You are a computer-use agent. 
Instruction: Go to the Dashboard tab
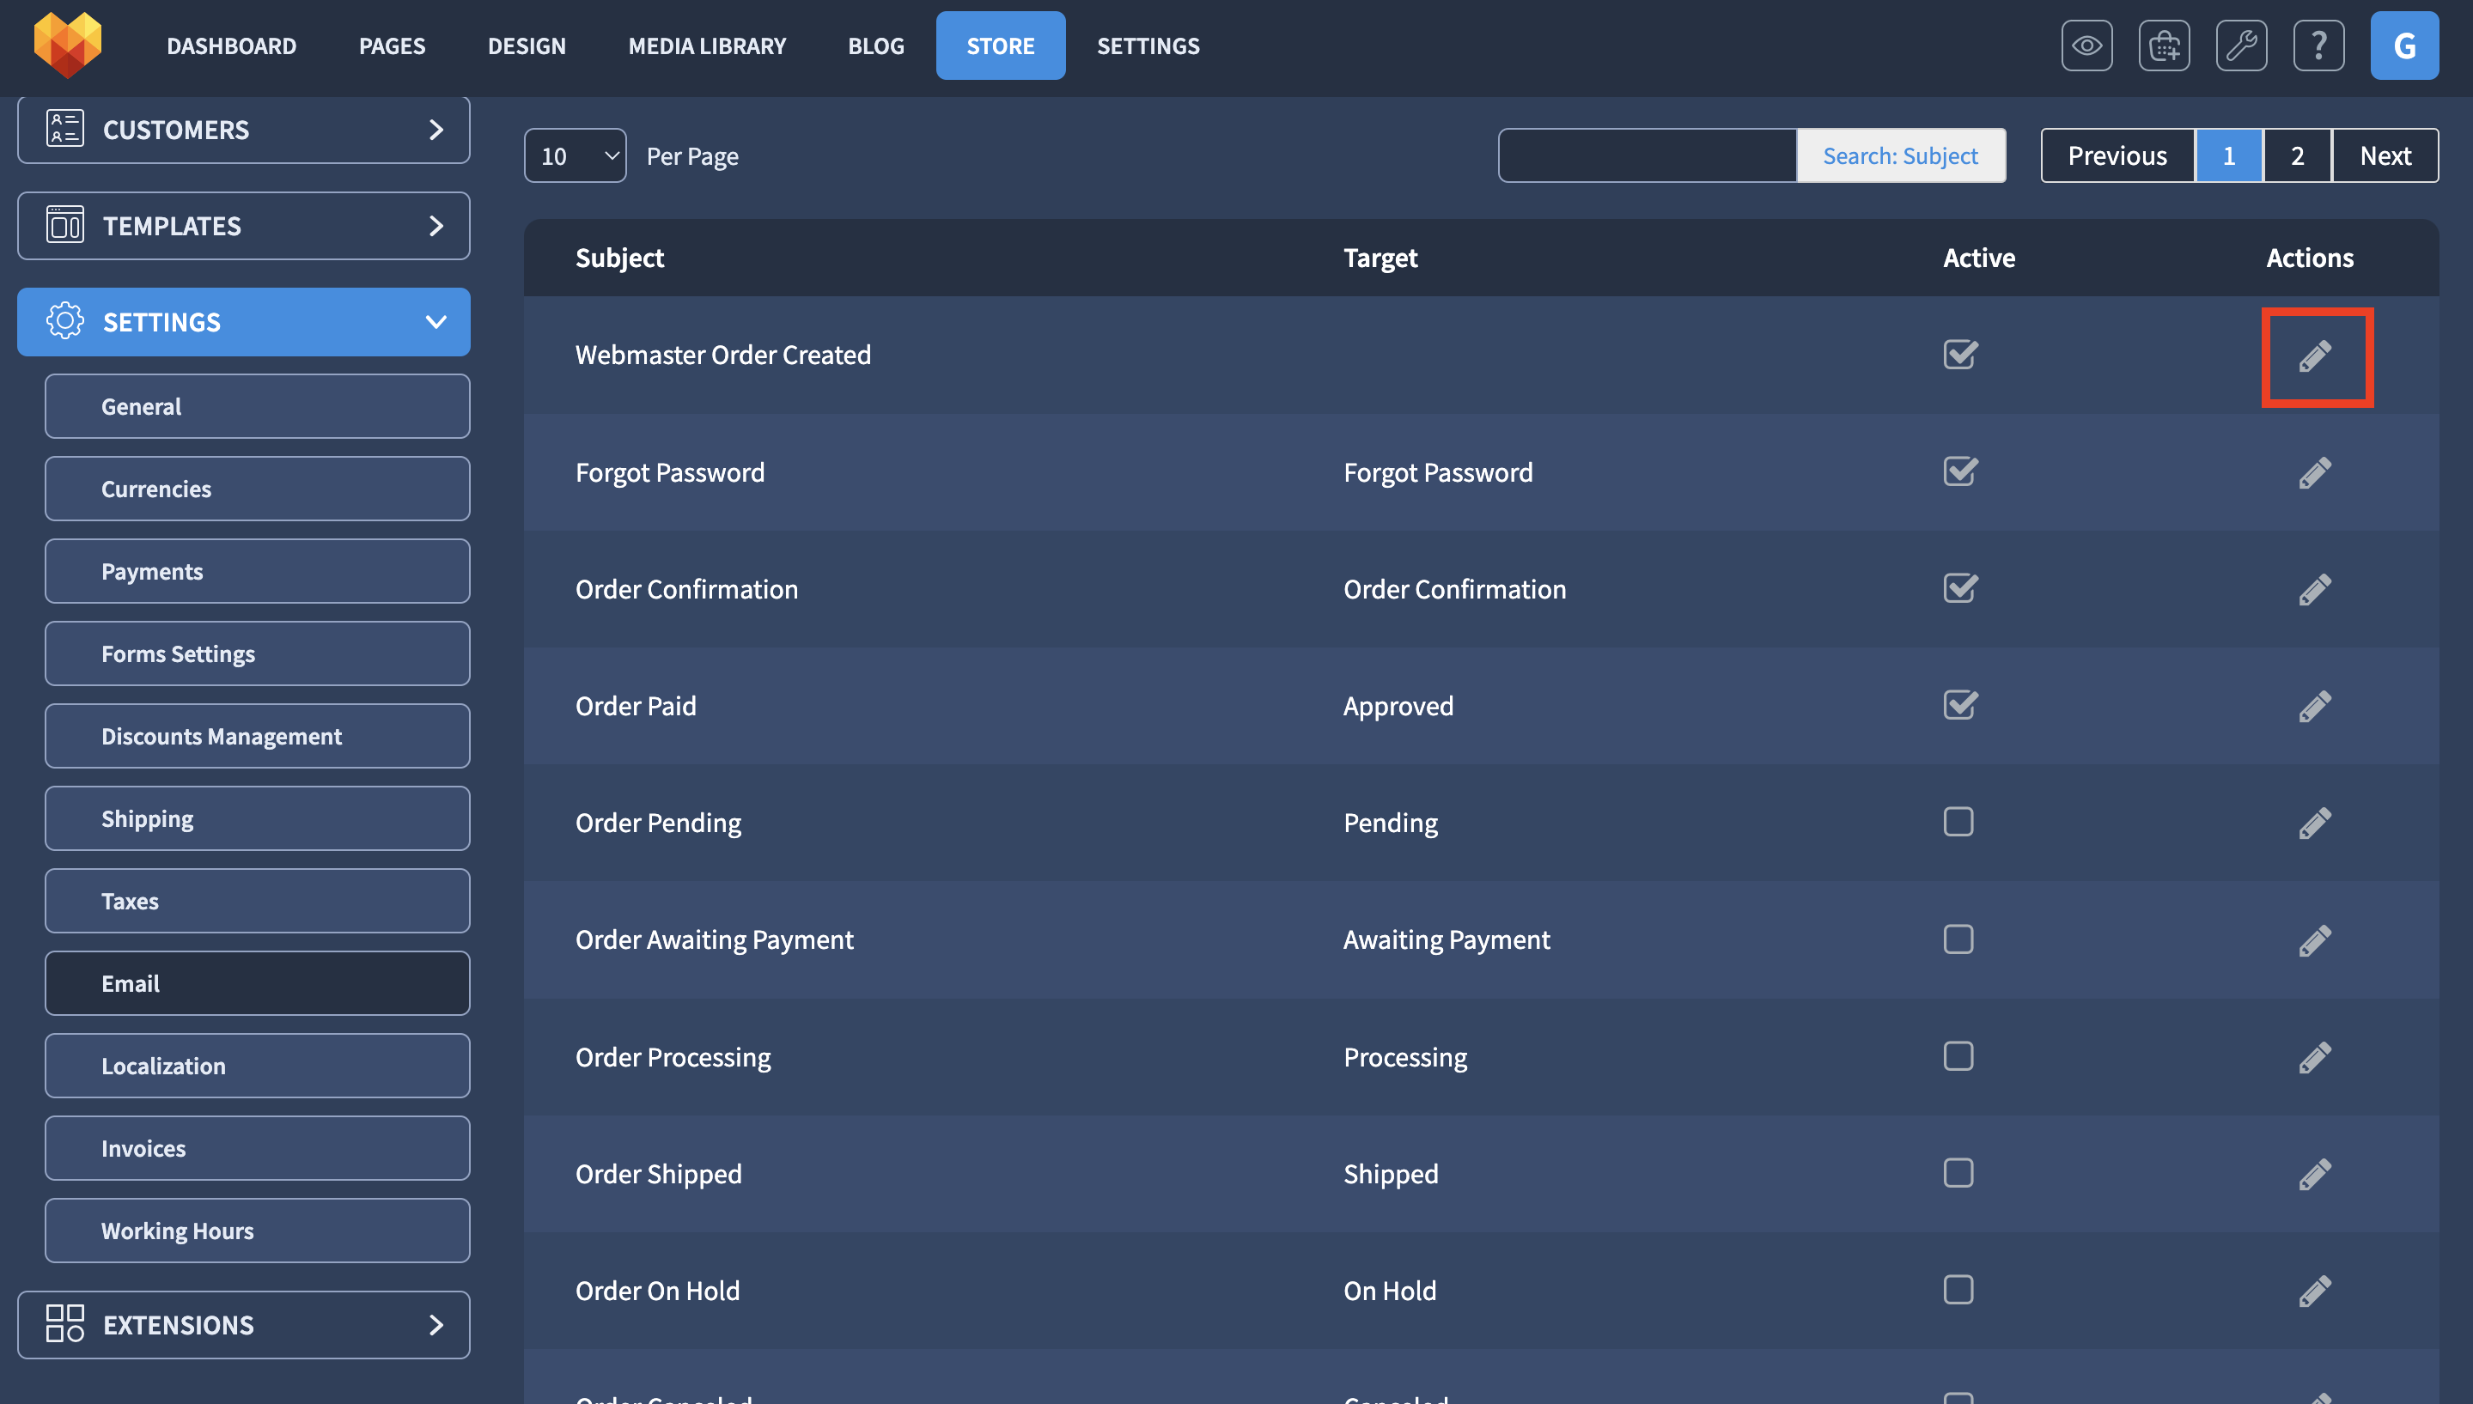pos(231,46)
